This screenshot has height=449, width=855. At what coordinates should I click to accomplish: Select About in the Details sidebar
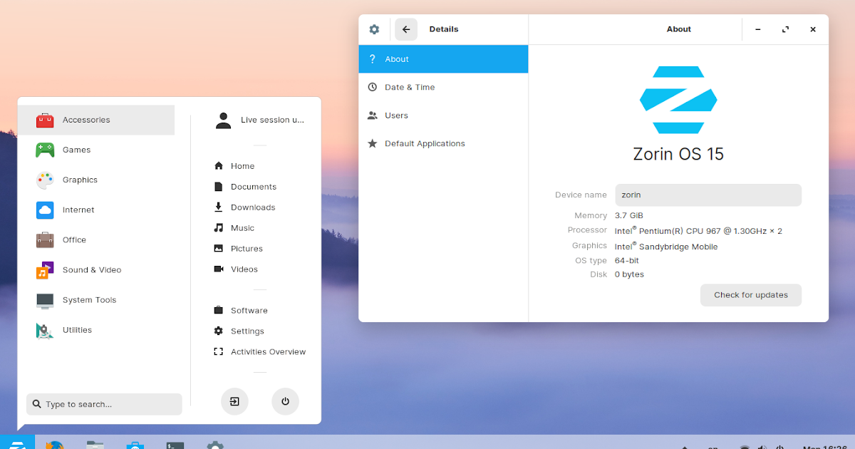click(443, 59)
